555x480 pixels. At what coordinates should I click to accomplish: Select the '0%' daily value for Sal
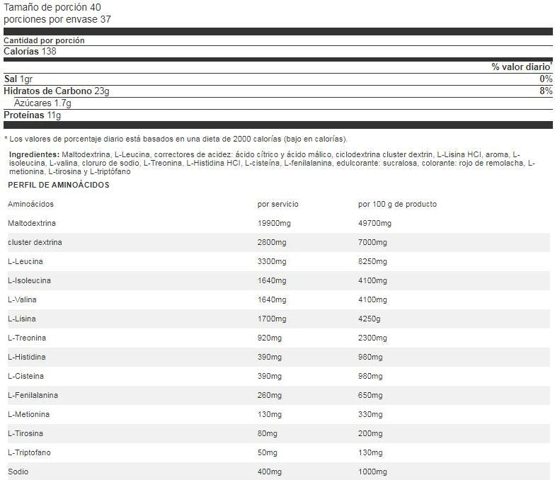tap(546, 79)
